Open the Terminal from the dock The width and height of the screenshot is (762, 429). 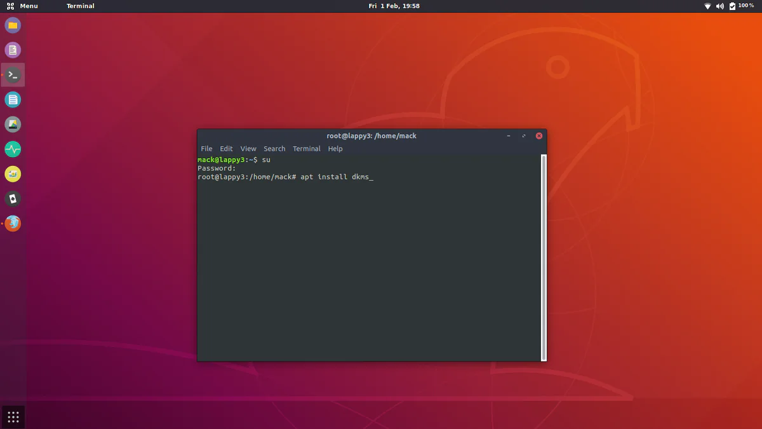(13, 74)
